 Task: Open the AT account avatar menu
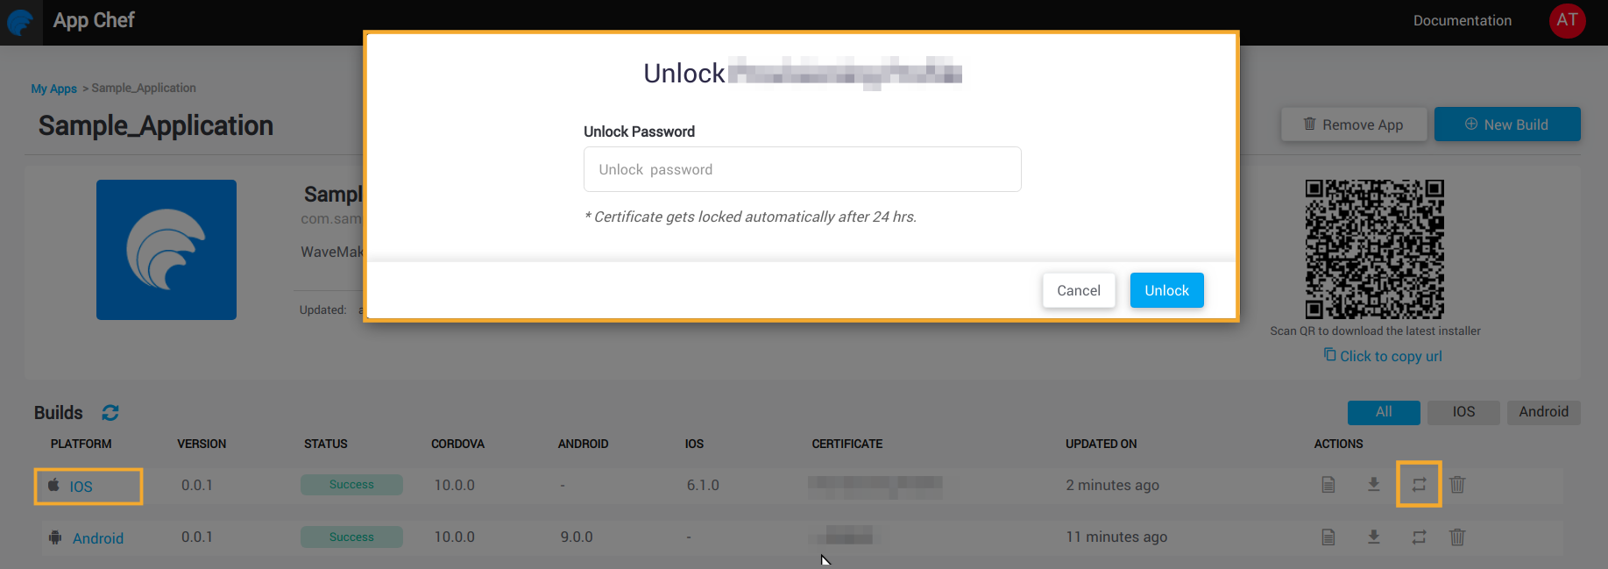point(1568,20)
